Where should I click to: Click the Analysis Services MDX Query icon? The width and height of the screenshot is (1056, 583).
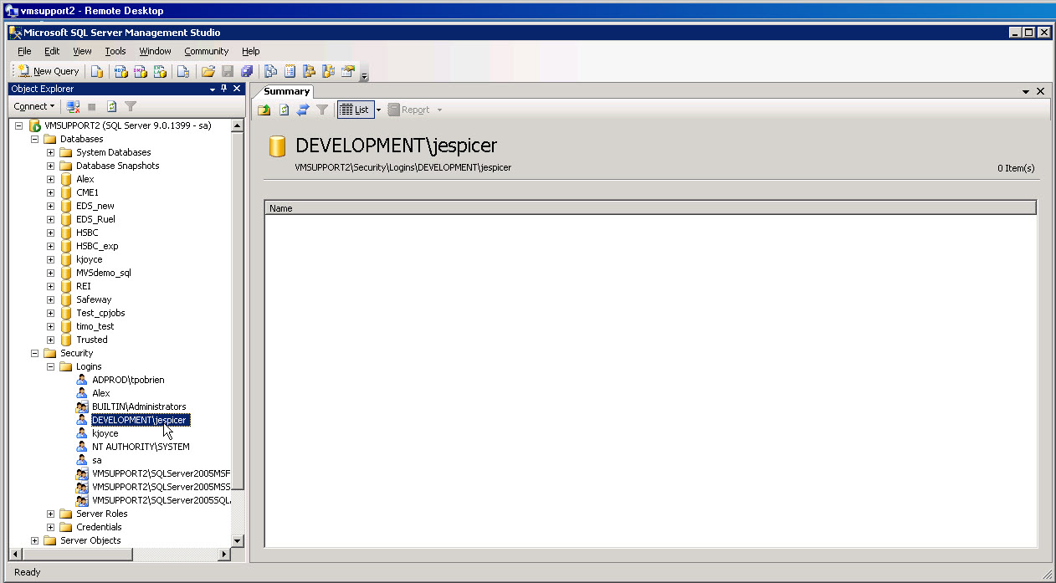pos(120,71)
